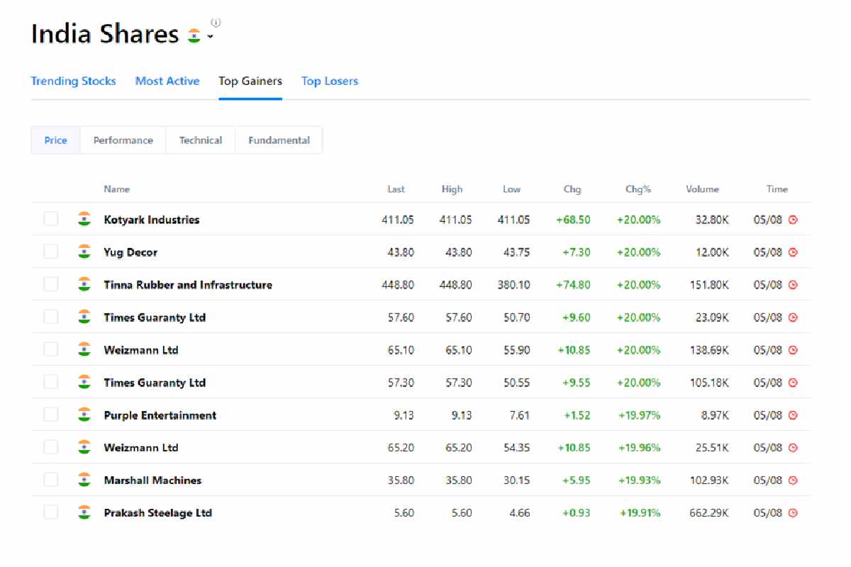Open the Kotyark Industries stock link
Image resolution: width=851 pixels, height=567 pixels.
point(152,220)
